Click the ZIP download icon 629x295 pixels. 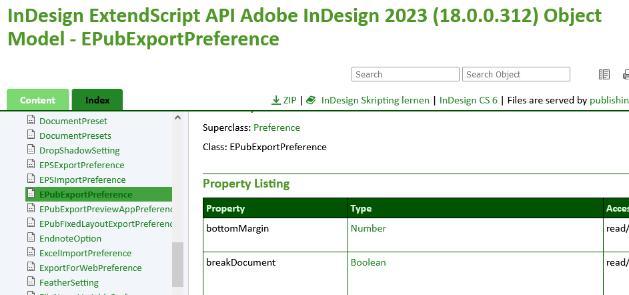click(276, 100)
